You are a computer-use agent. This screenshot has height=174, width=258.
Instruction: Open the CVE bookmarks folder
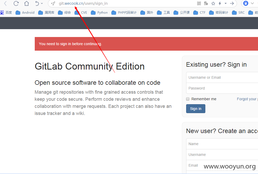[81, 13]
